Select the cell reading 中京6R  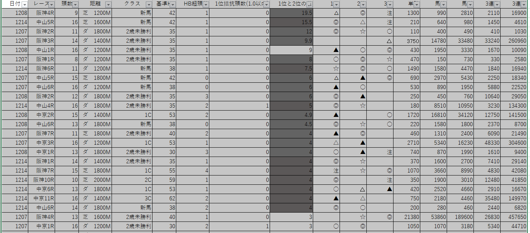point(41,189)
